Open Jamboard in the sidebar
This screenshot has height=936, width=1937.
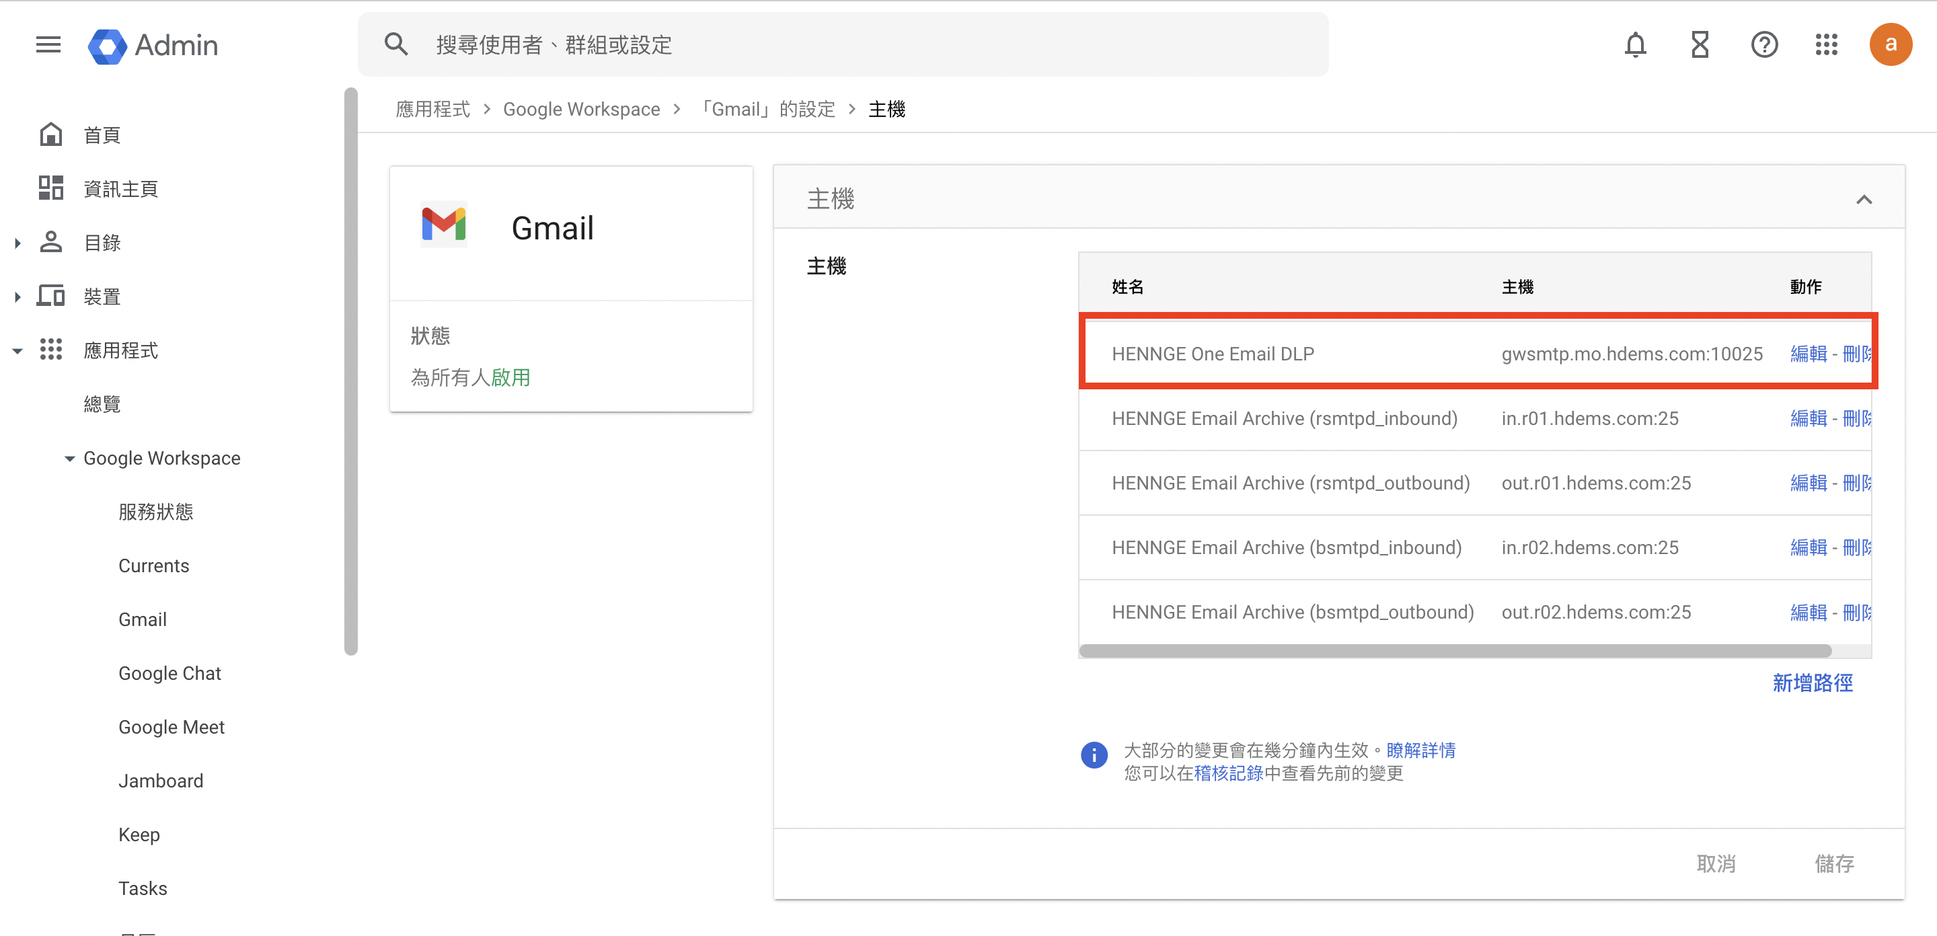[161, 781]
